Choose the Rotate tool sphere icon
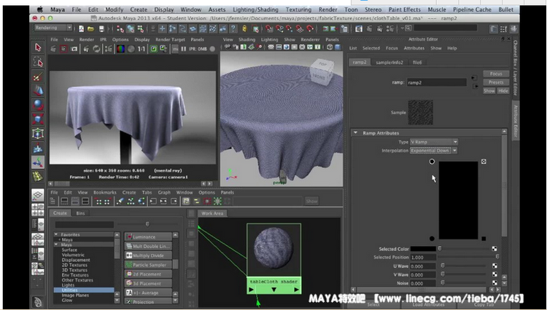 tap(38, 105)
